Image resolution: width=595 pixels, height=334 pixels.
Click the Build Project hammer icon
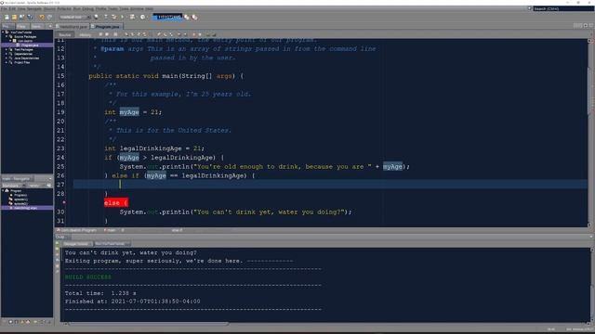pyautogui.click(x=106, y=17)
